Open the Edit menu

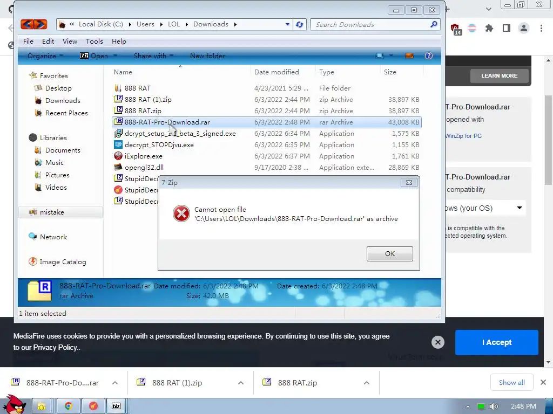[x=48, y=41]
